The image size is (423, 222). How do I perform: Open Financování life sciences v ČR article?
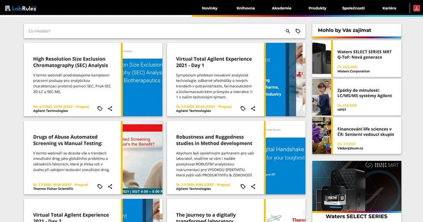click(365, 131)
